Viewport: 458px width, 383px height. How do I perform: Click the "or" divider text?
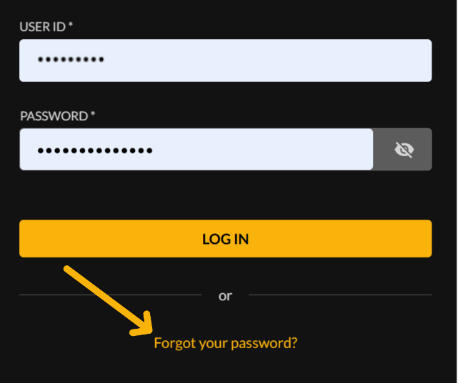pos(225,295)
